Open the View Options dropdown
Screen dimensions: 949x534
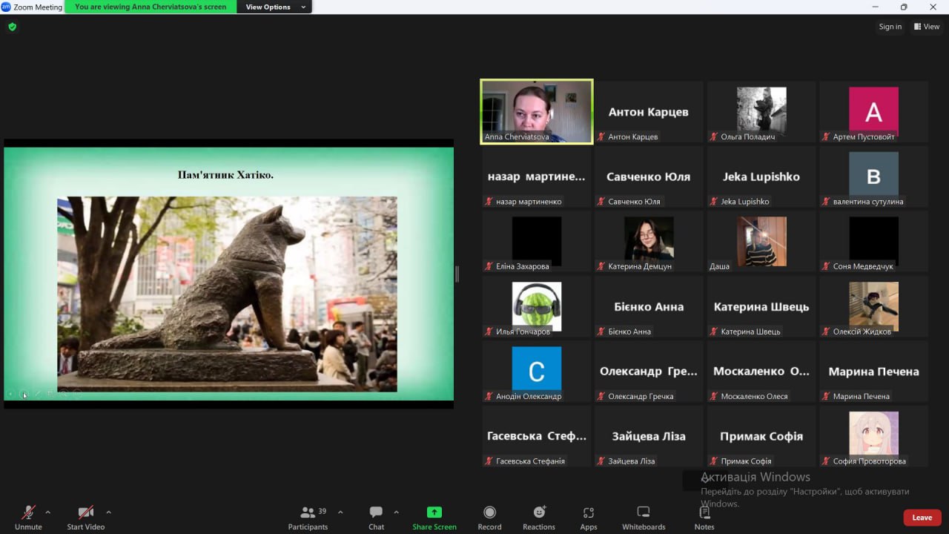tap(274, 7)
